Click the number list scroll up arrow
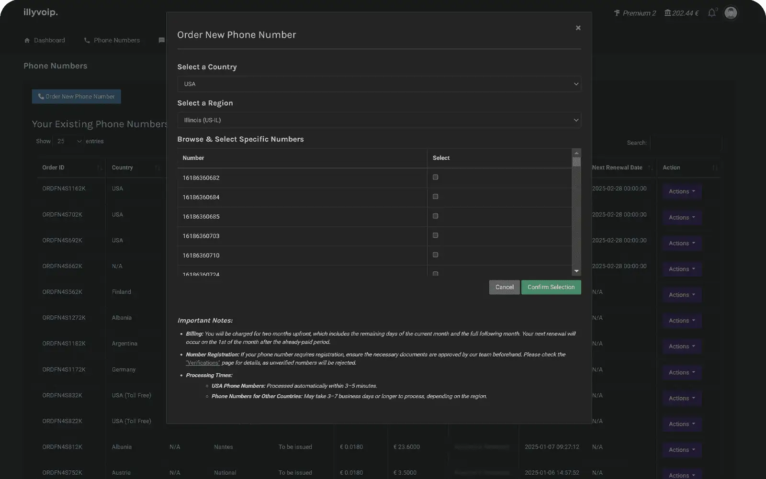 pos(576,153)
